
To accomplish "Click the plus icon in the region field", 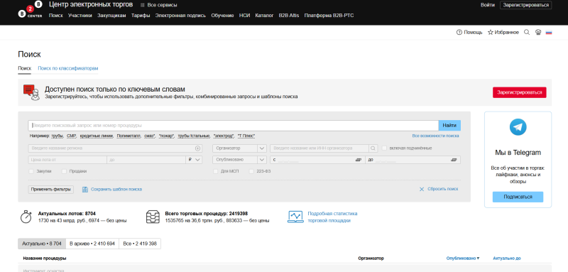I will pos(197,148).
